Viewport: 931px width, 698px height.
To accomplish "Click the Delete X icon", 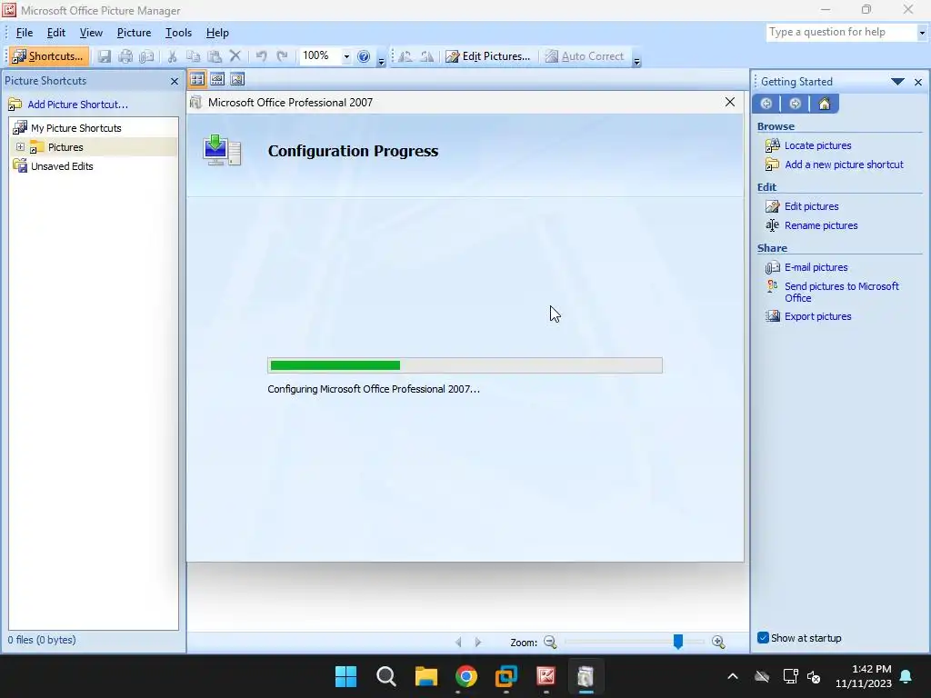I will click(235, 56).
